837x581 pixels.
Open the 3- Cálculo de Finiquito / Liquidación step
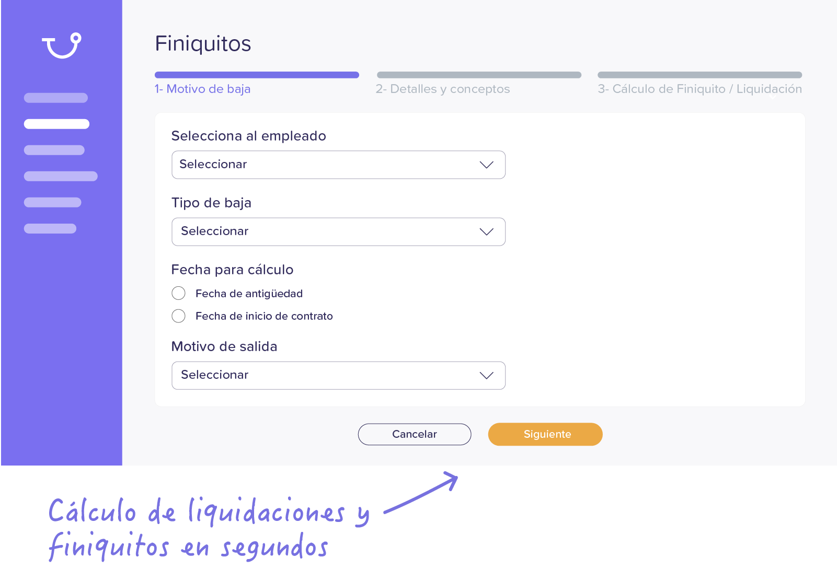[x=700, y=89]
